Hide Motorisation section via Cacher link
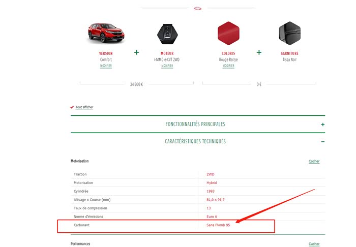 [x=314, y=161]
